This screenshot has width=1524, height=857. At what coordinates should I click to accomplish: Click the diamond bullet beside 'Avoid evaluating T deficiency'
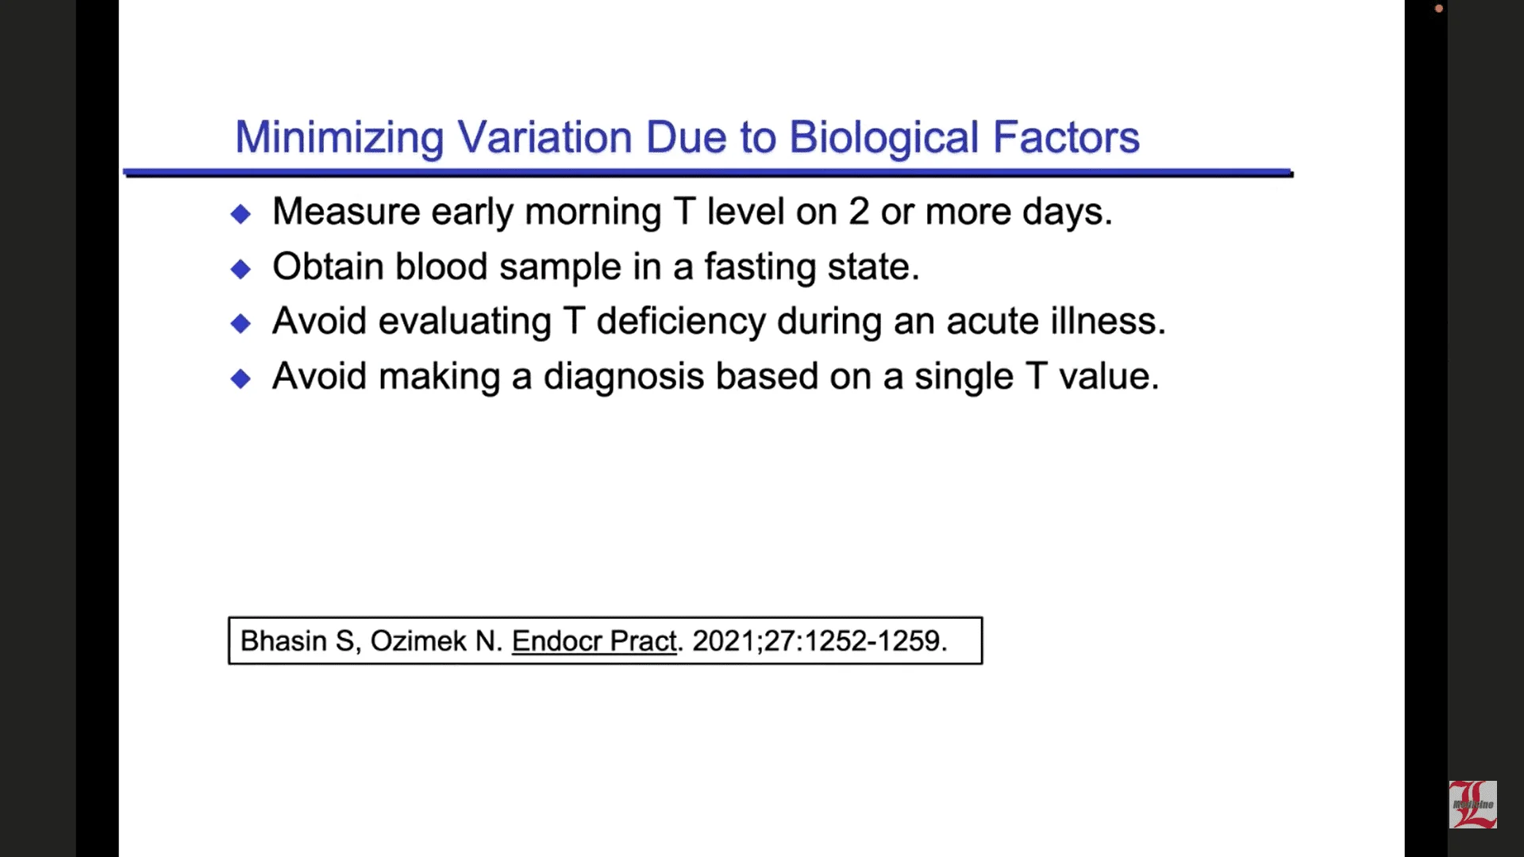(241, 324)
